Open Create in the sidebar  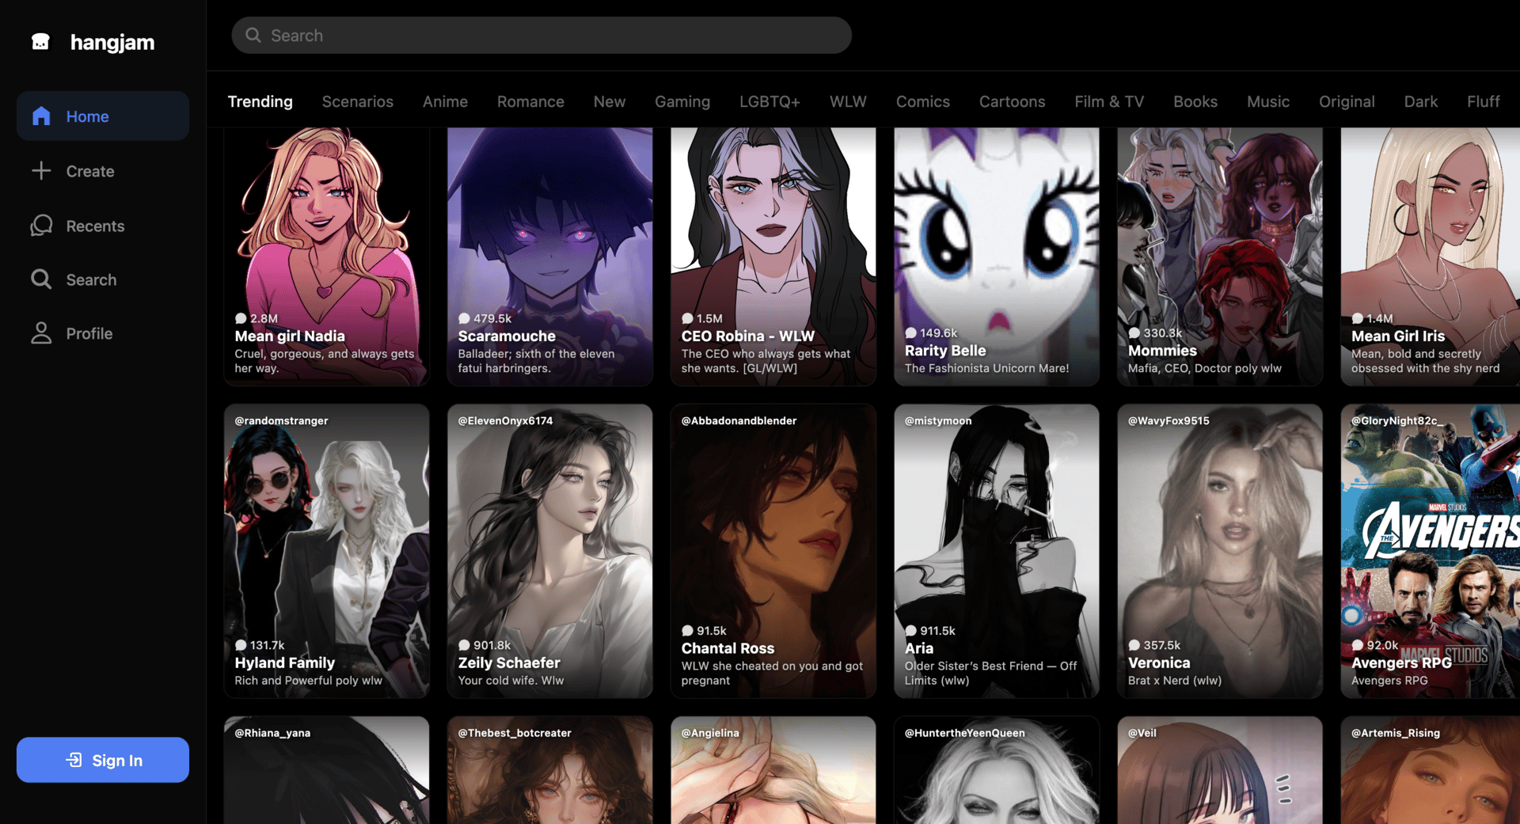[x=103, y=170]
